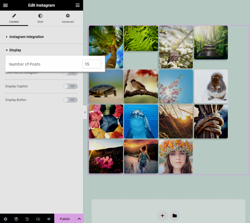Screen dimensions: 250x223
Task: Select the woman with flower crown photo
Action: coord(176,156)
